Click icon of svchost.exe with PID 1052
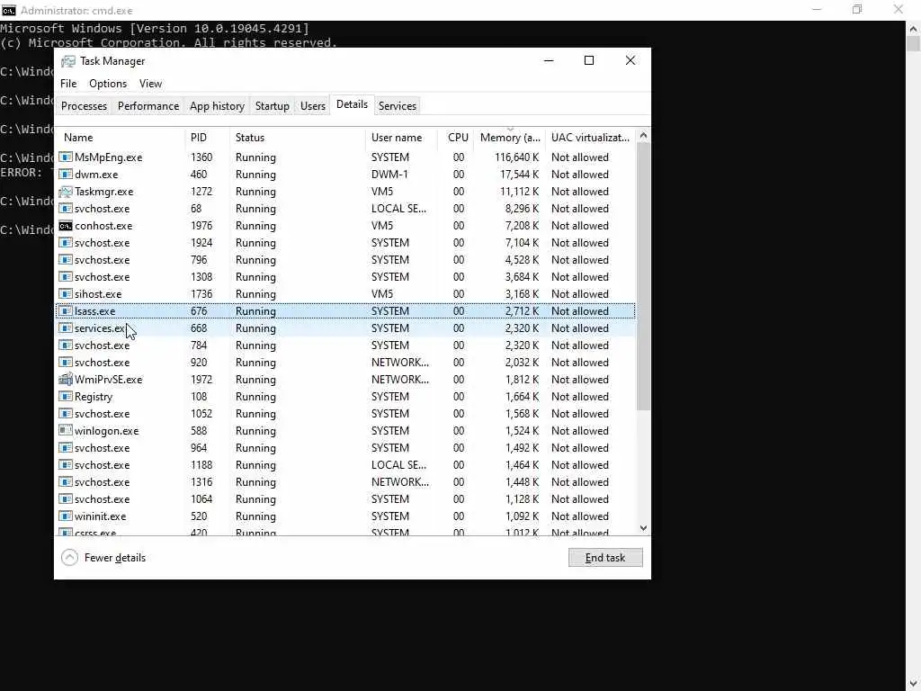 66,414
